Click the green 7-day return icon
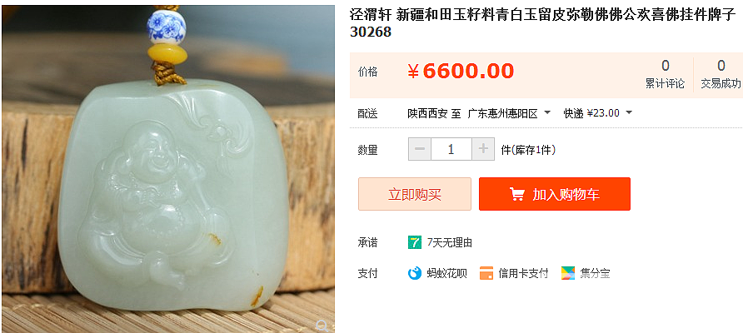This screenshot has height=333, width=743. [415, 242]
